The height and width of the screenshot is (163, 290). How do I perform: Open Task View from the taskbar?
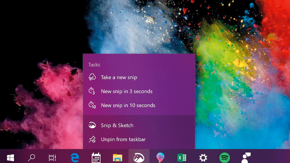(53, 158)
